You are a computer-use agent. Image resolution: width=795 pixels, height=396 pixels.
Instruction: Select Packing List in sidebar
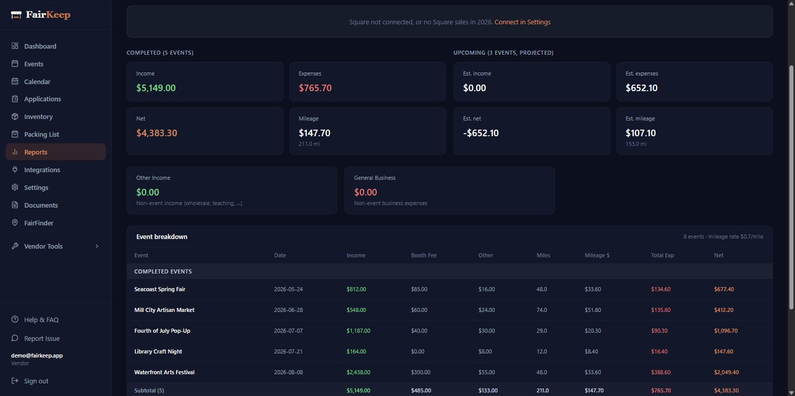[56, 134]
